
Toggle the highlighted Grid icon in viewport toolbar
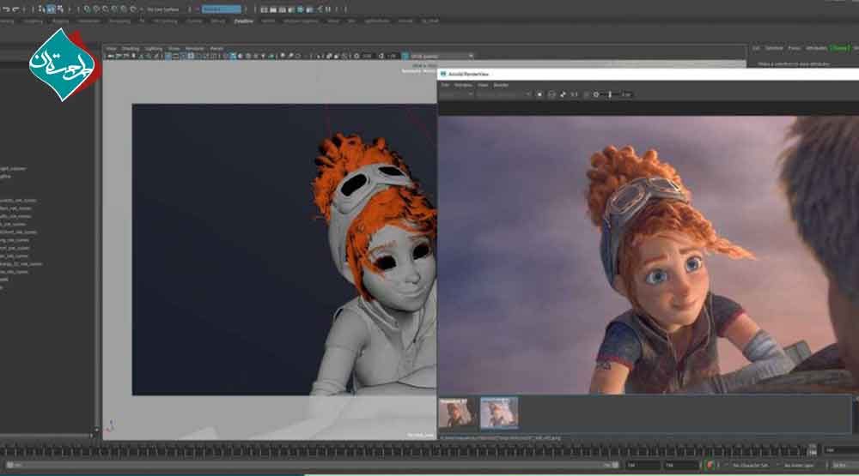pos(168,56)
